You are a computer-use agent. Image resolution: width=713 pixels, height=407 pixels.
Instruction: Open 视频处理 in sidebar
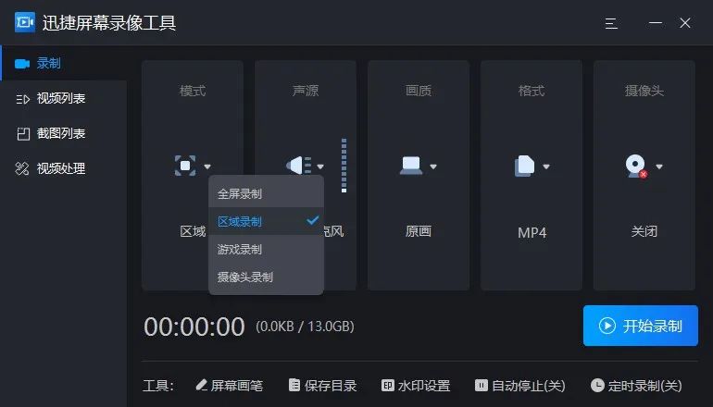coord(64,168)
